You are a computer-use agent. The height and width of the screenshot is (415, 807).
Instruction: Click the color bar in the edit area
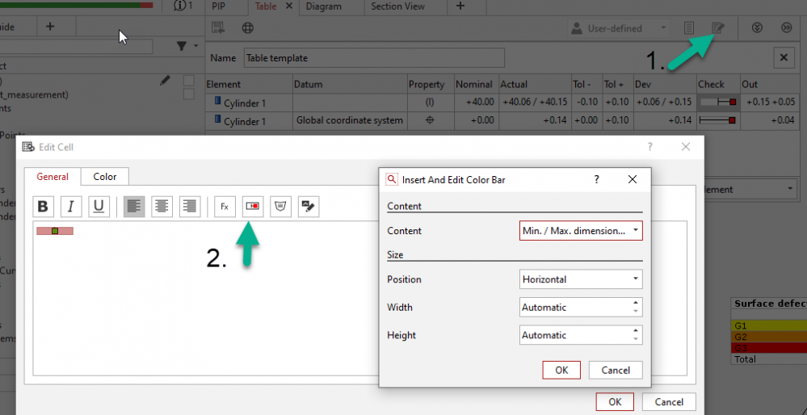pos(55,231)
